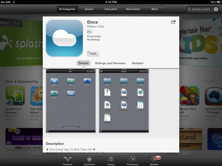This screenshot has height=166, width=222.
Task: Open Splashtop 2 app icon
Action: point(15,96)
